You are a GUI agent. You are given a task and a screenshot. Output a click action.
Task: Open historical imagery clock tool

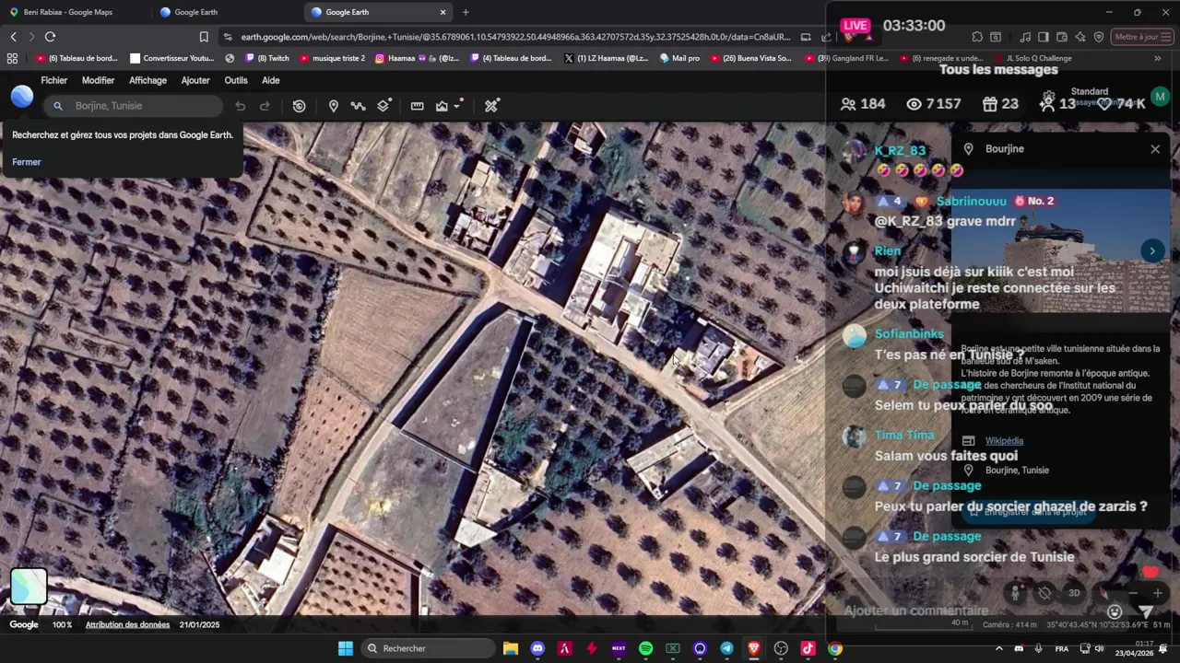point(299,106)
